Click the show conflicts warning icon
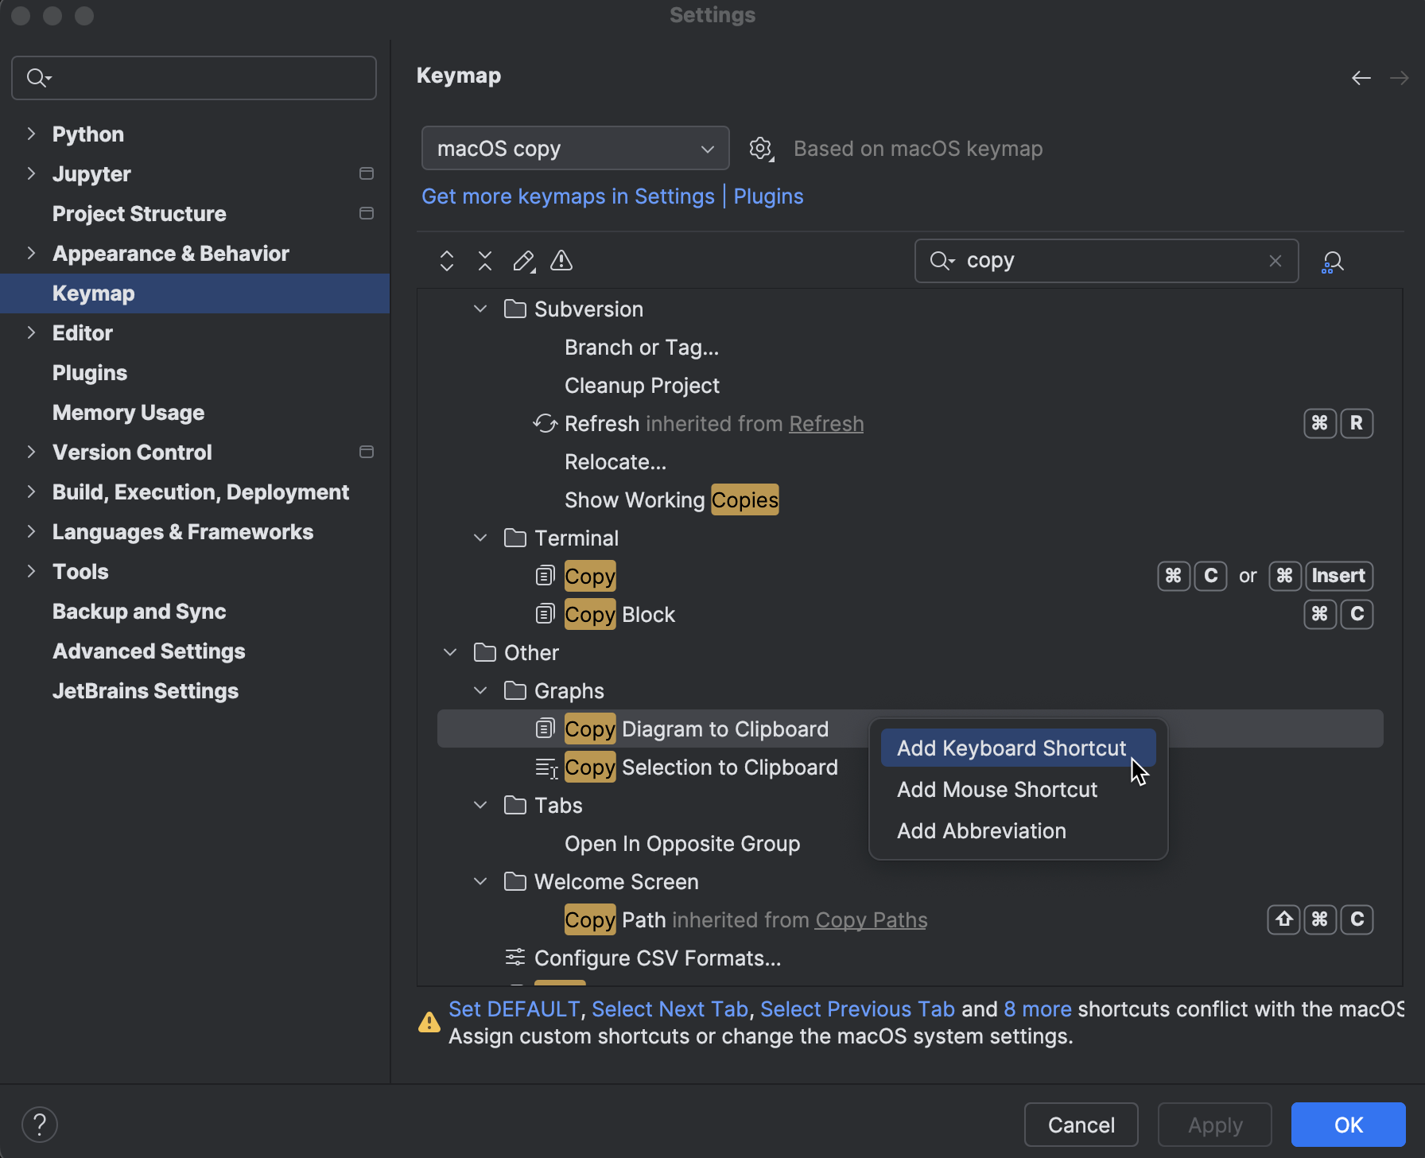 pos(561,261)
